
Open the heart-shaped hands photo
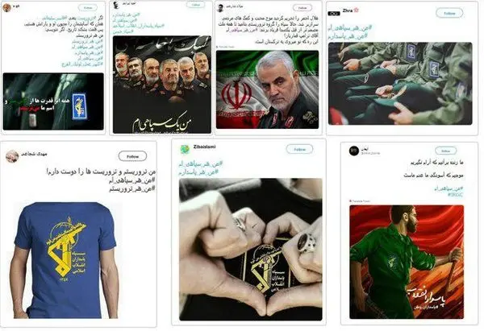[x=251, y=250]
